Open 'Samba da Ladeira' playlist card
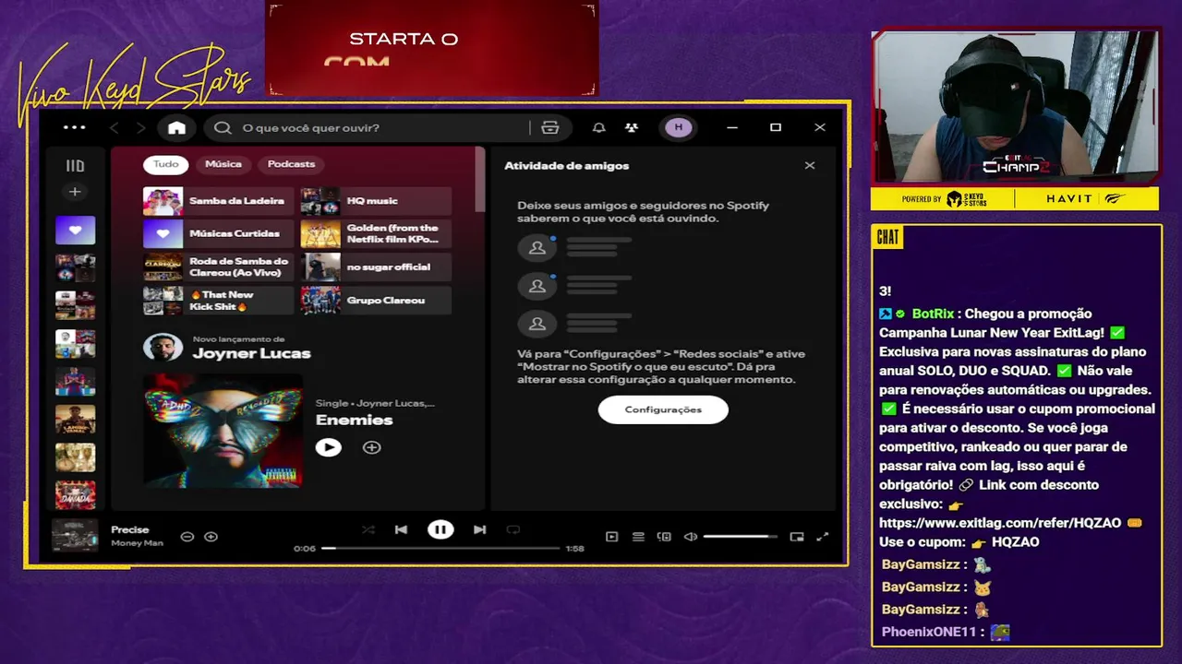The image size is (1182, 664). tap(218, 201)
